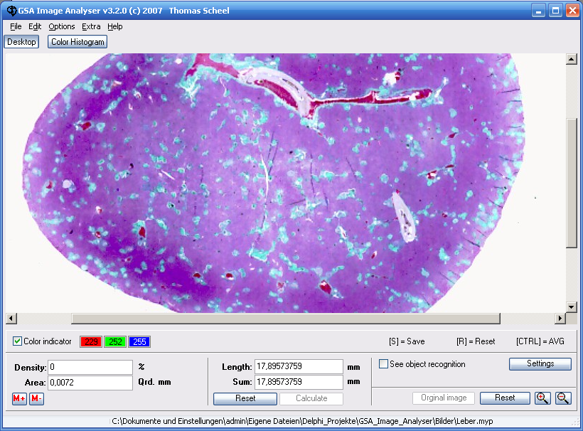Open the File menu
This screenshot has height=431, width=583.
coord(16,26)
